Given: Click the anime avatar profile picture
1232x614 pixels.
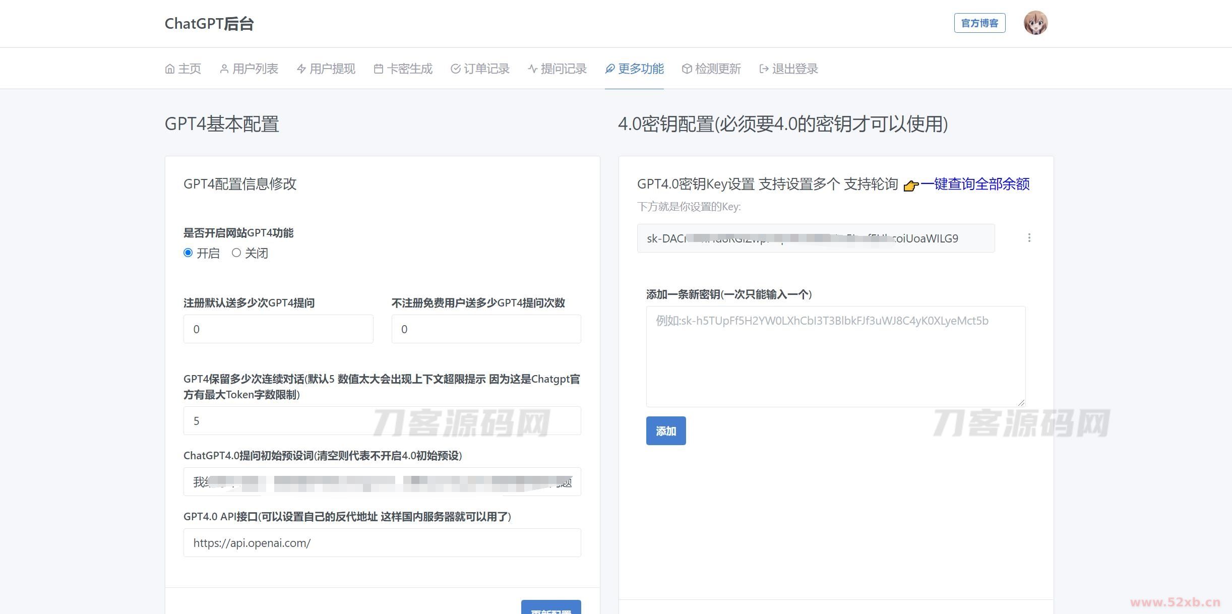Looking at the screenshot, I should [1035, 23].
